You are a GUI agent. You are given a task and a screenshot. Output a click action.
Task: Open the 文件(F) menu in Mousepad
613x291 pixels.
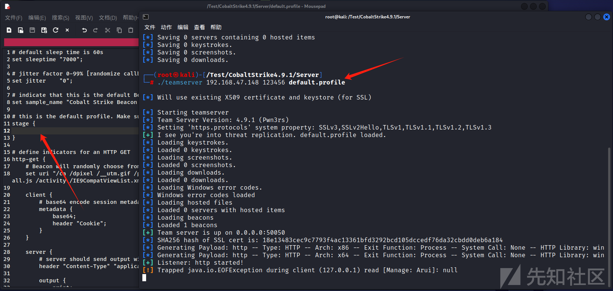coord(14,18)
